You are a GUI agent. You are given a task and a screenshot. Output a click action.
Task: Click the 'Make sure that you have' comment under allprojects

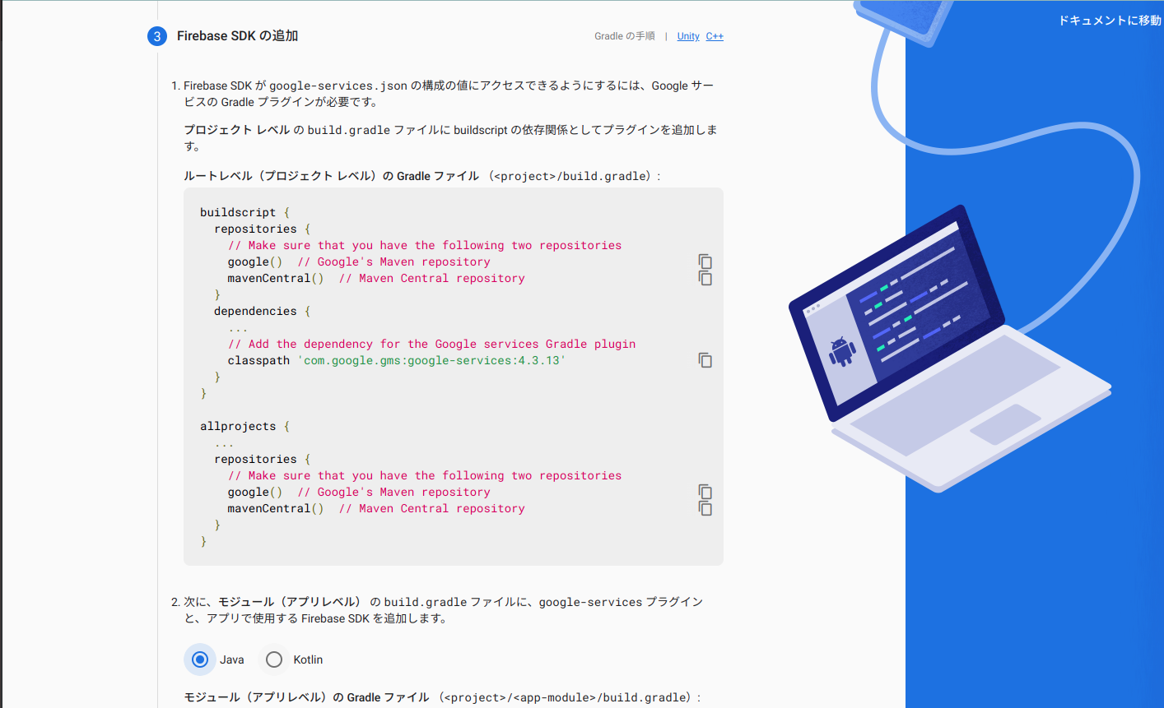[425, 475]
